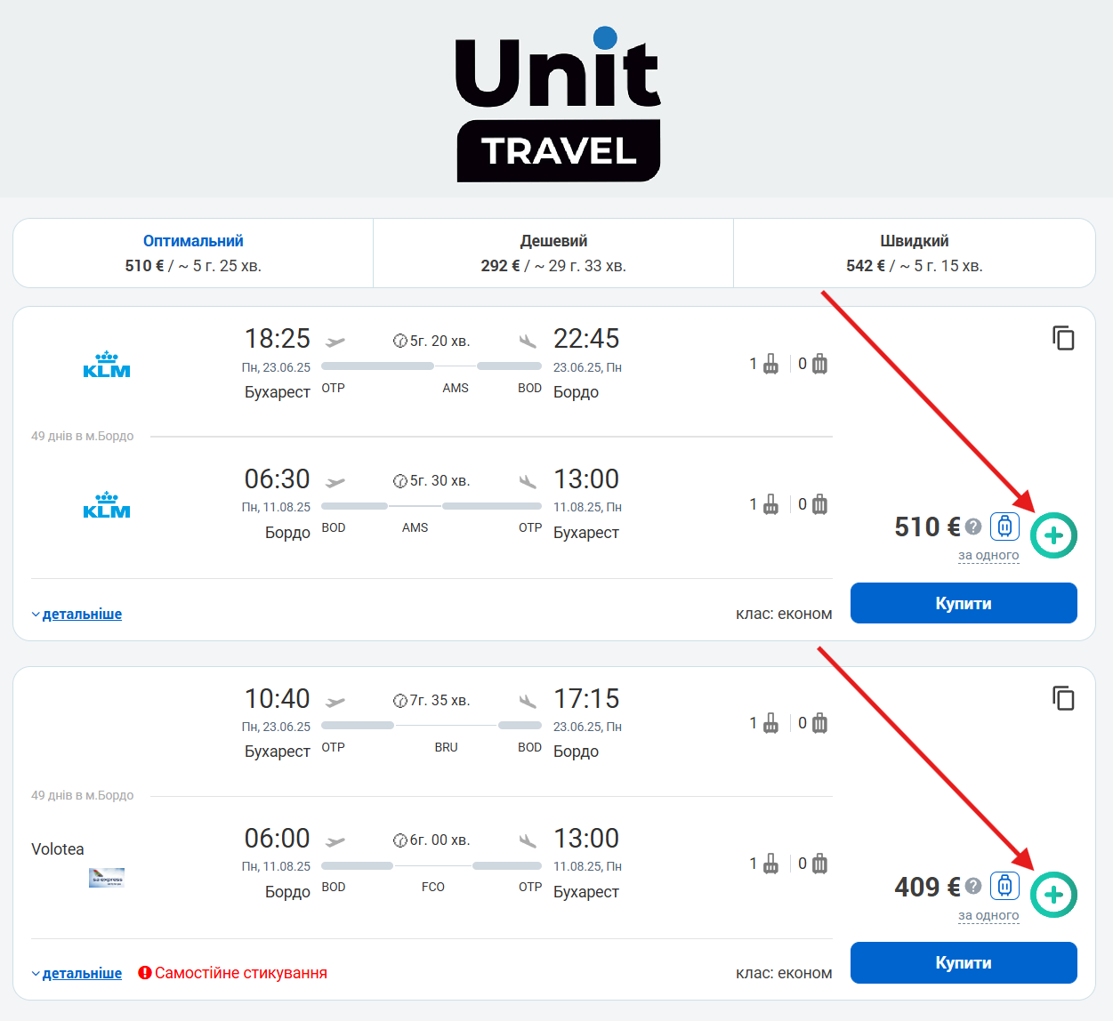The width and height of the screenshot is (1113, 1021).
Task: Click the question mark next to 510 €
Action: click(x=973, y=527)
